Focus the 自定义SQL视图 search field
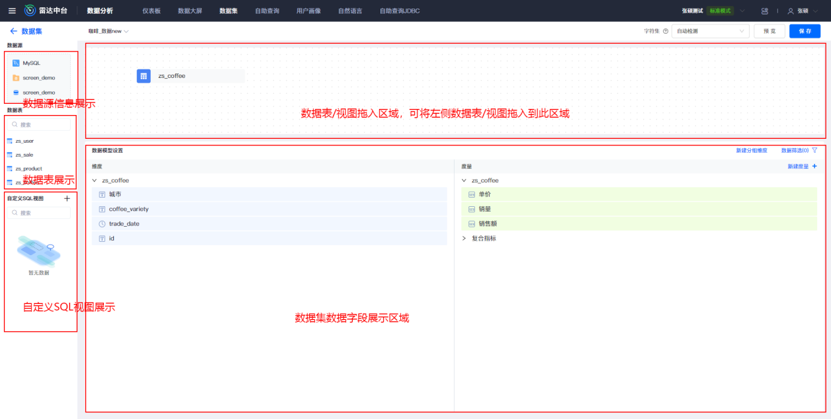 coord(38,213)
